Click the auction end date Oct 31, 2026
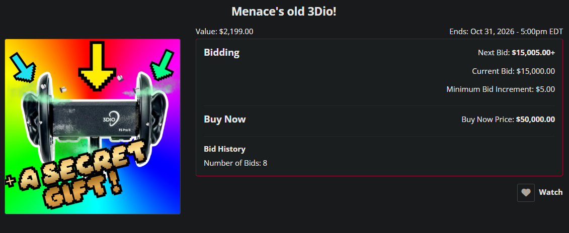The image size is (569, 233). pos(492,32)
